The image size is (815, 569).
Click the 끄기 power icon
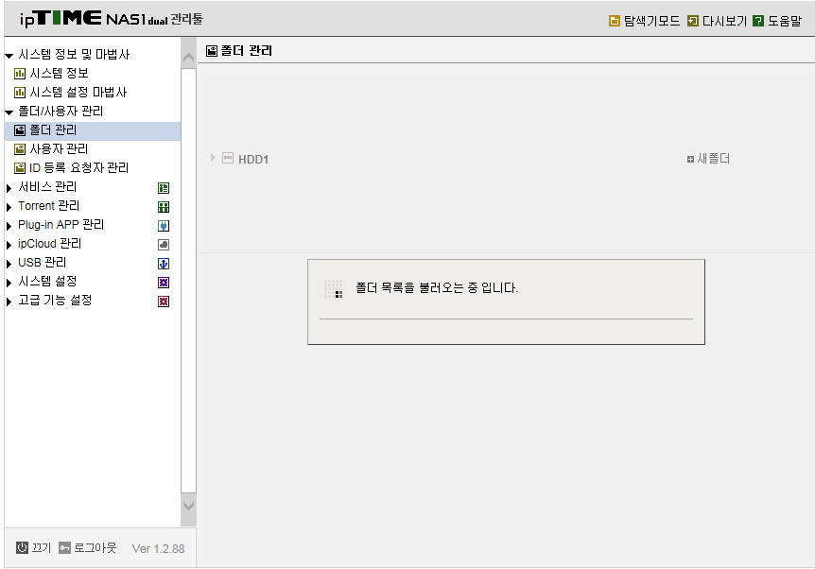[22, 547]
